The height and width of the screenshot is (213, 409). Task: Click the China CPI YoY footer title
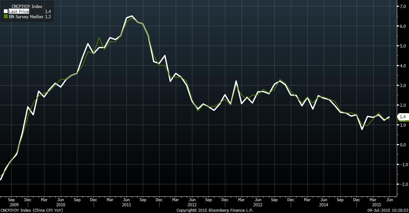coord(32,210)
